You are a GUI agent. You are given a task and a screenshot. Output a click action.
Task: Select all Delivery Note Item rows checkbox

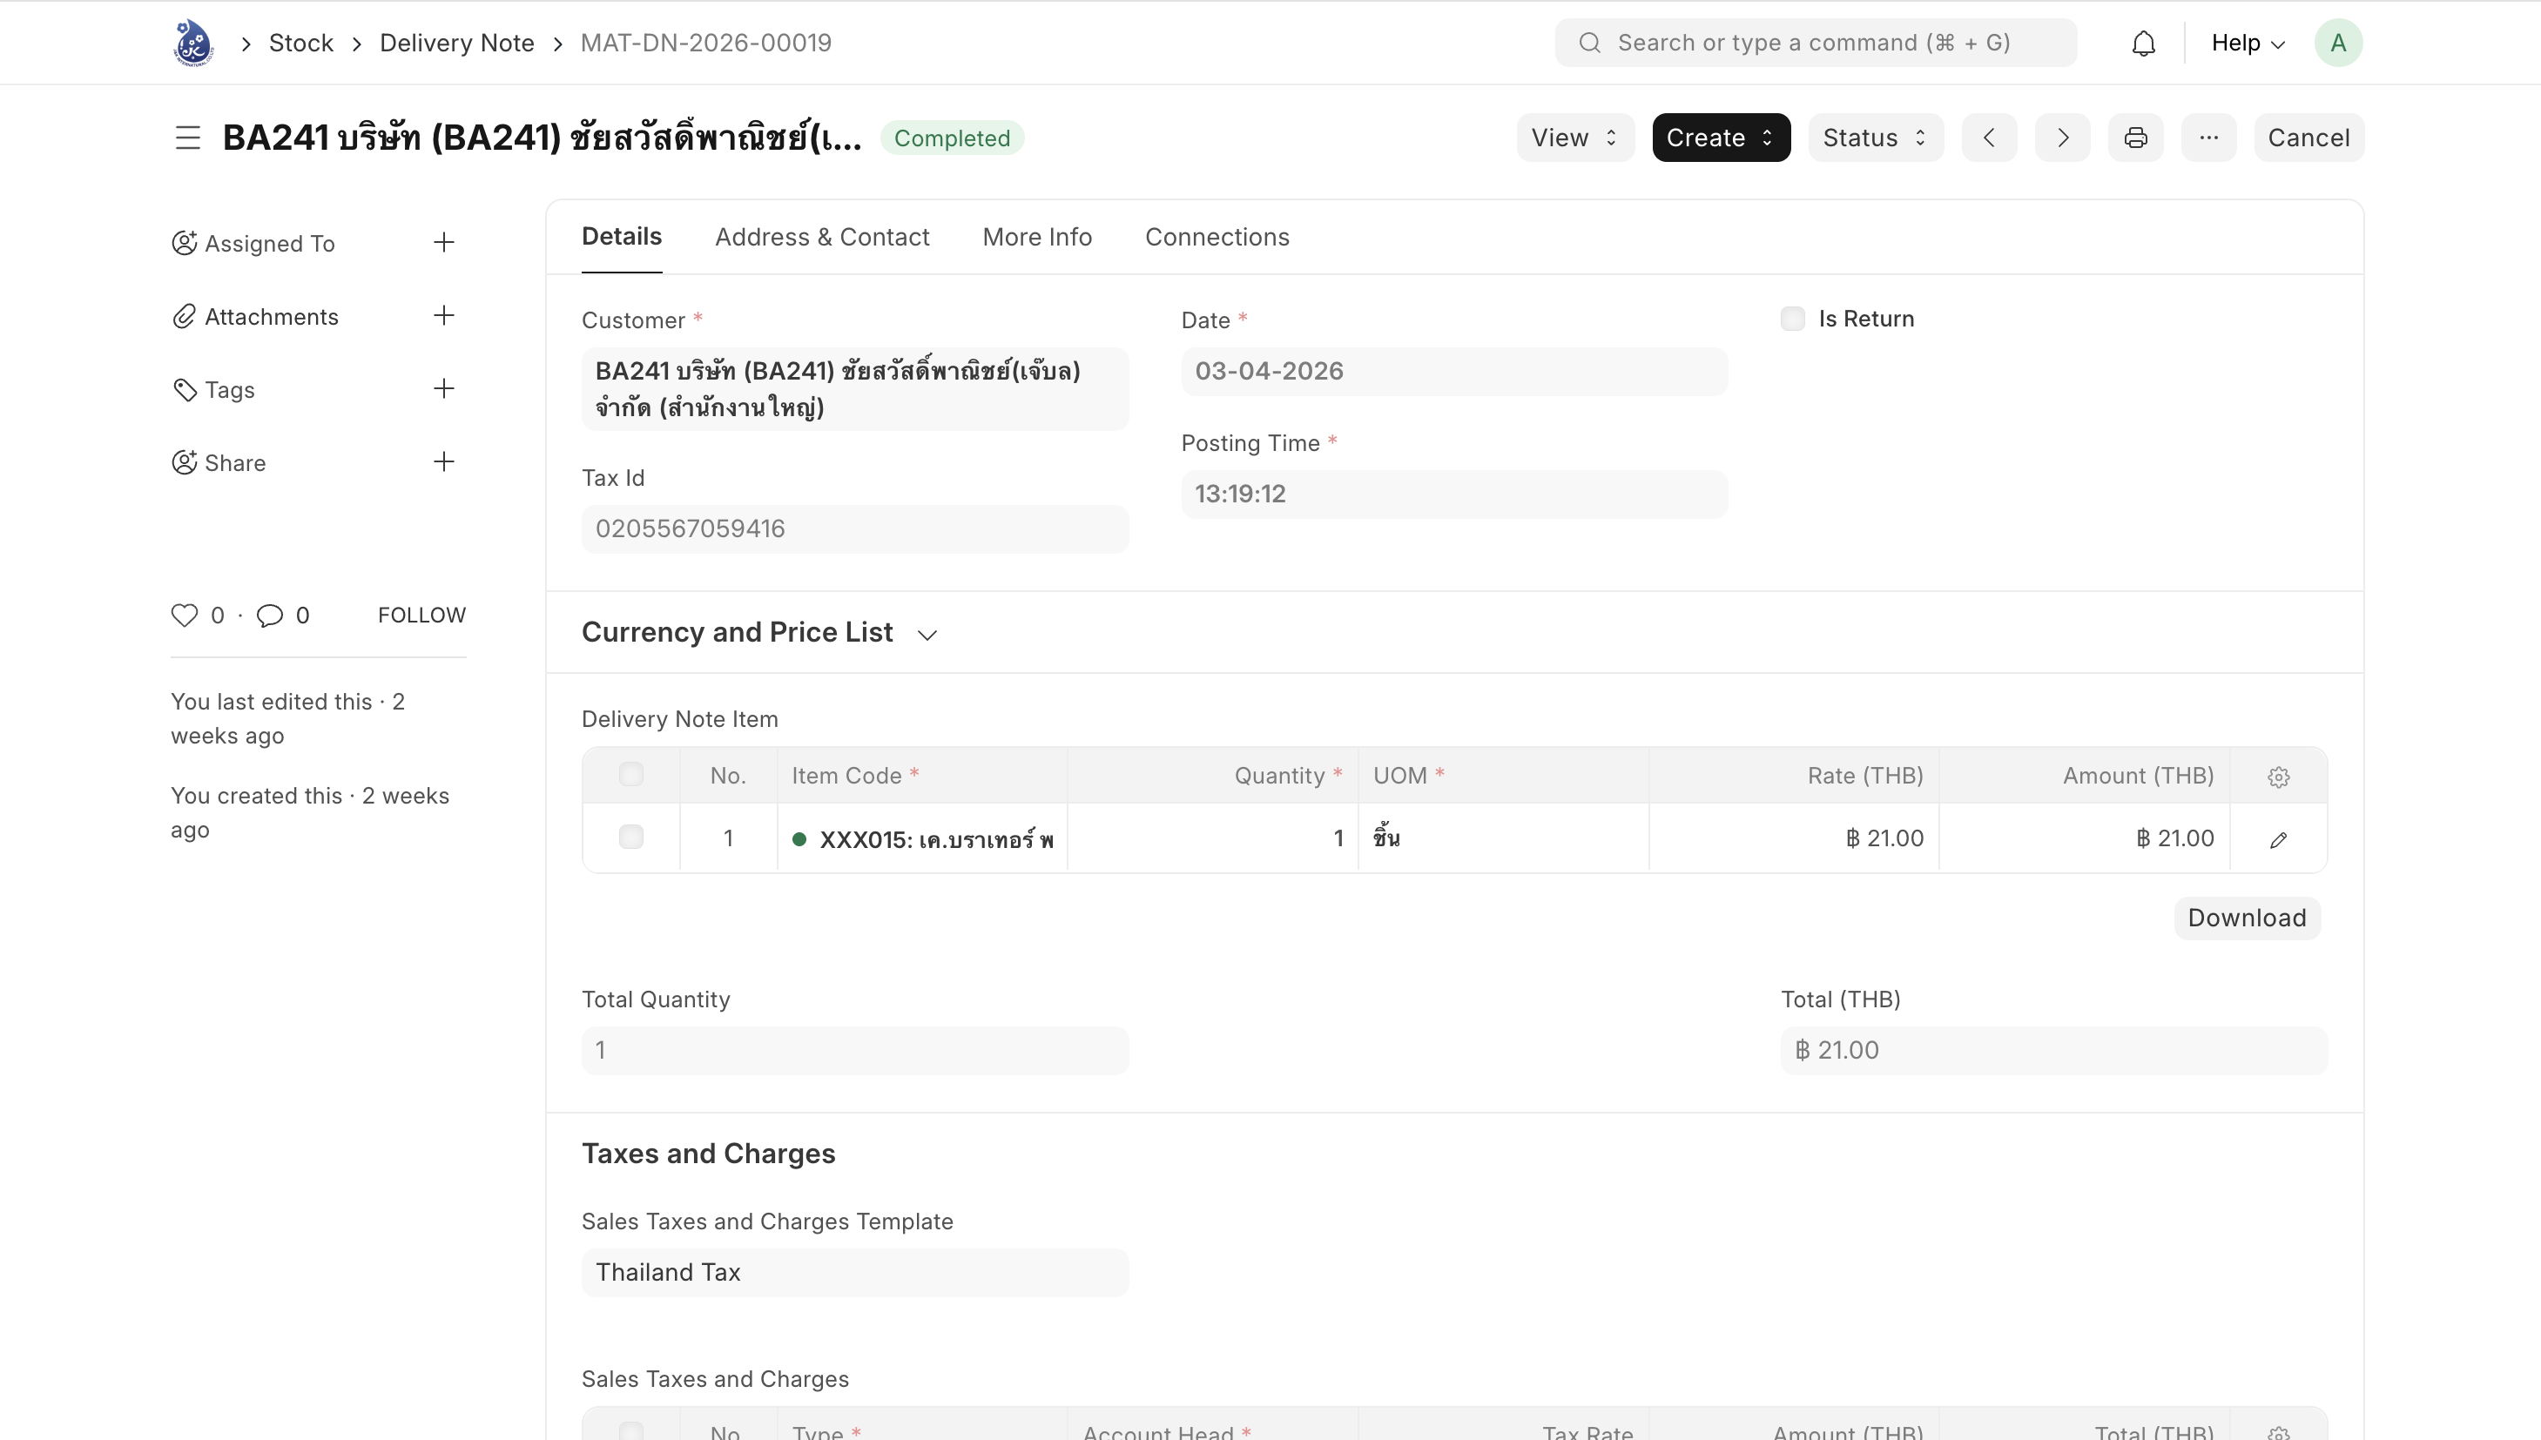630,774
